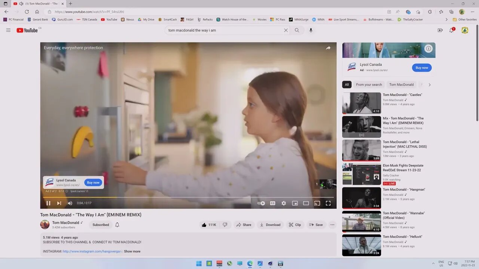Open Wannabe Official Video title
The image size is (479, 269).
[404, 216]
